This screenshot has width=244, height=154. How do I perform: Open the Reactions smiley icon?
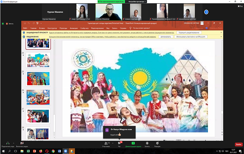pyautogui.click(x=157, y=143)
